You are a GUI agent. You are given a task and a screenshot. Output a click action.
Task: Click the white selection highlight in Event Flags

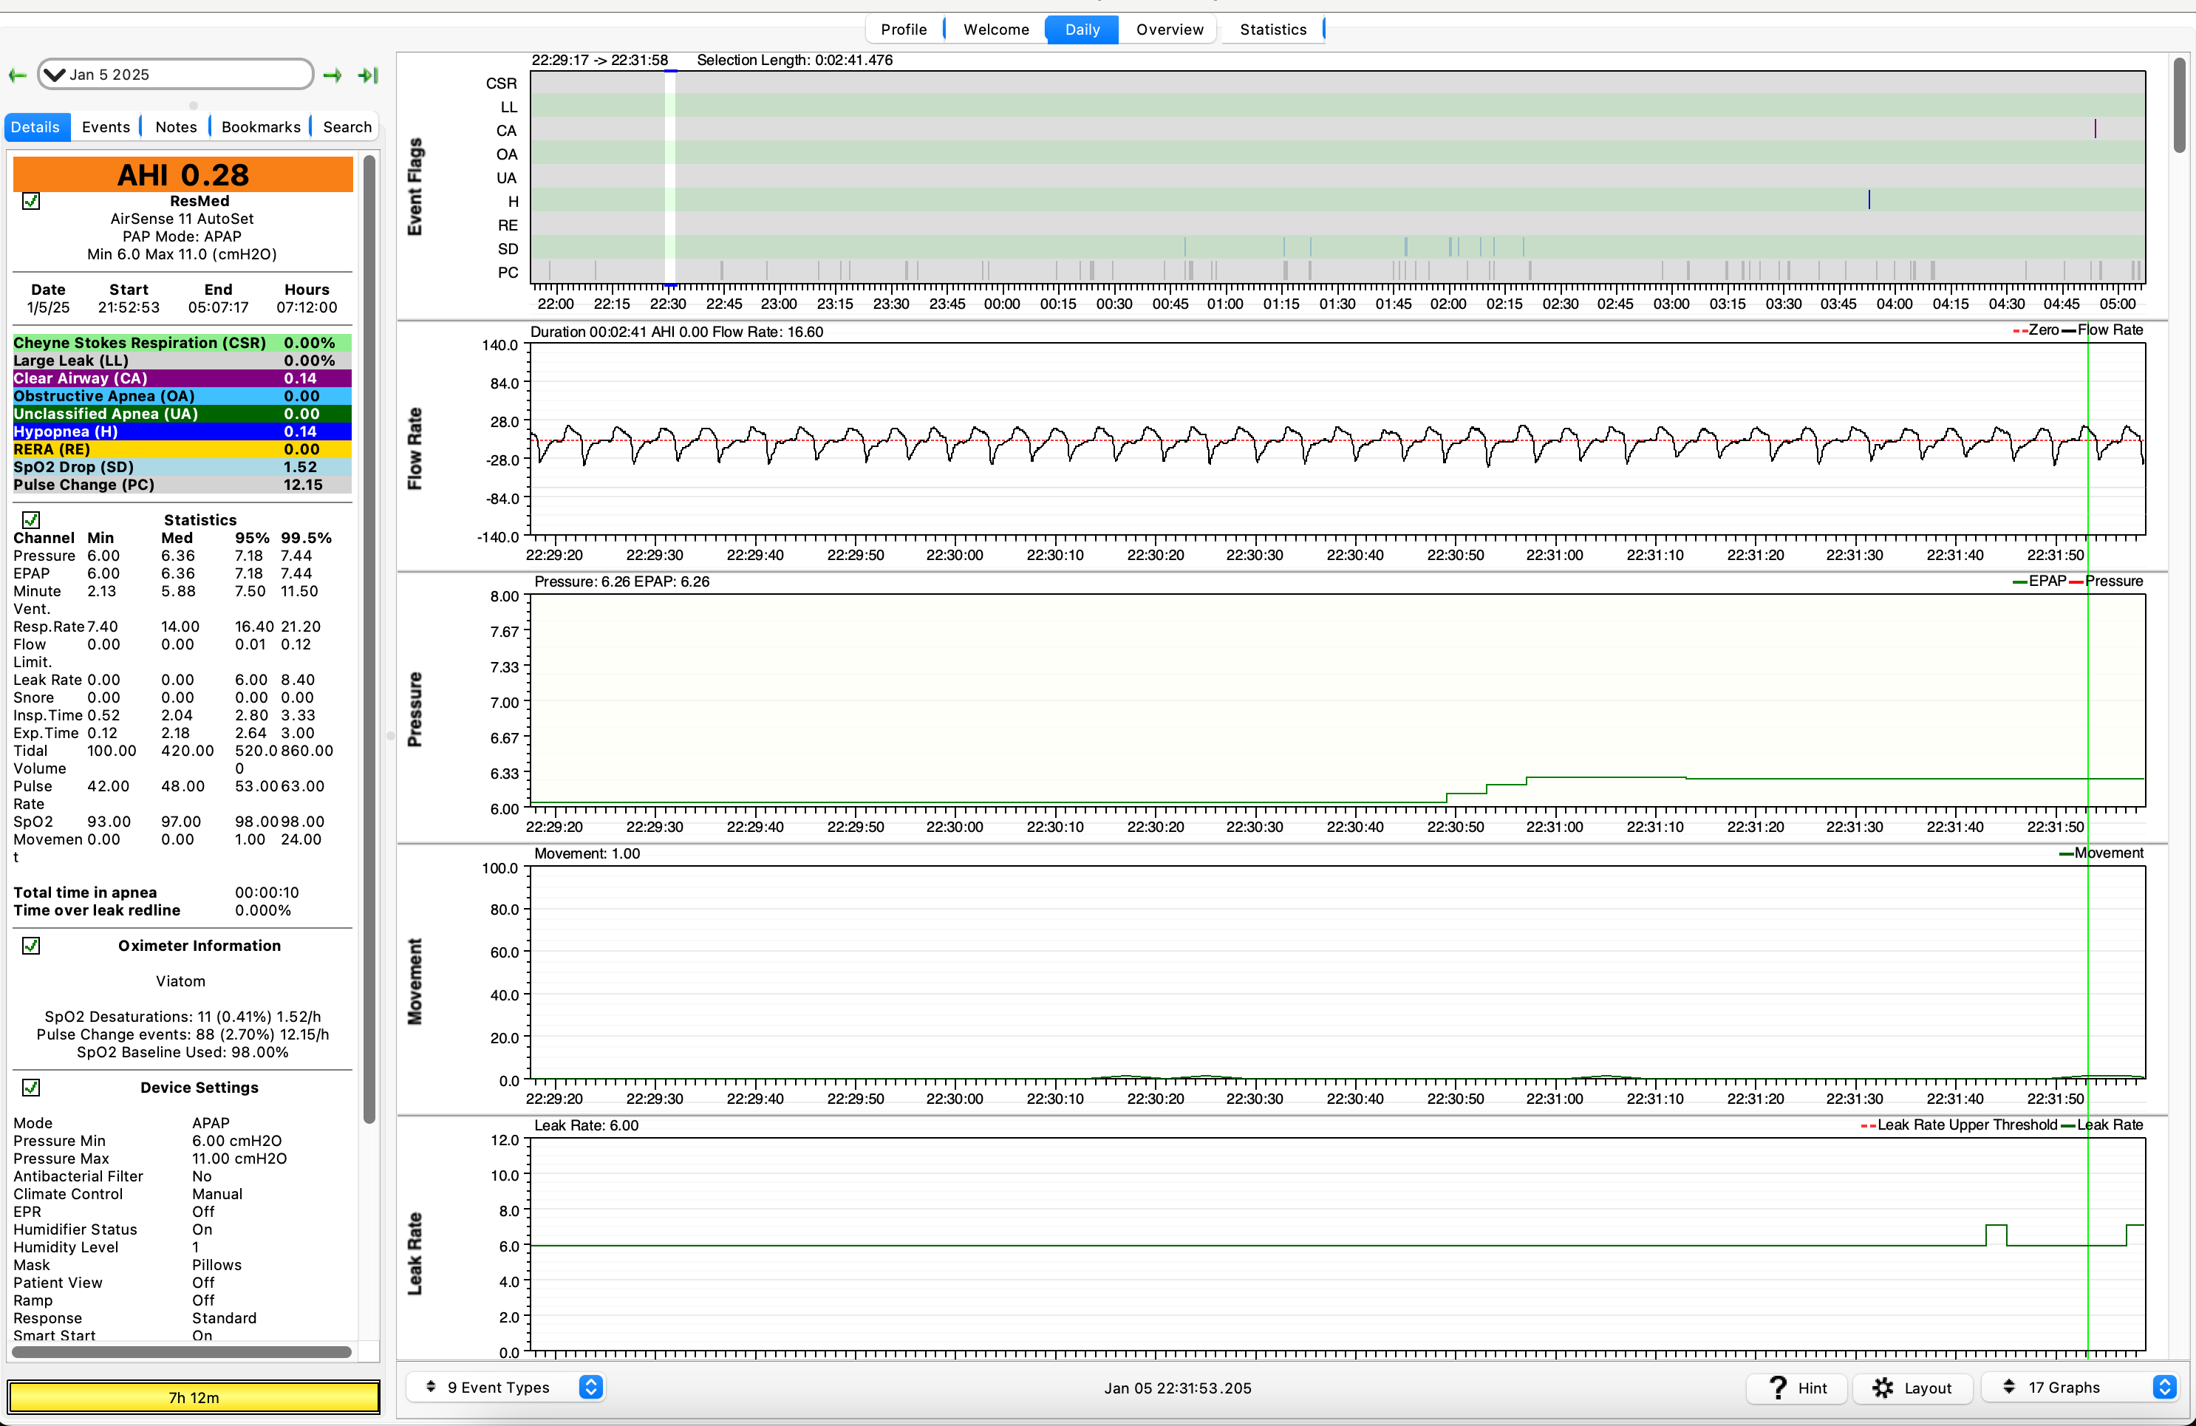click(x=671, y=178)
